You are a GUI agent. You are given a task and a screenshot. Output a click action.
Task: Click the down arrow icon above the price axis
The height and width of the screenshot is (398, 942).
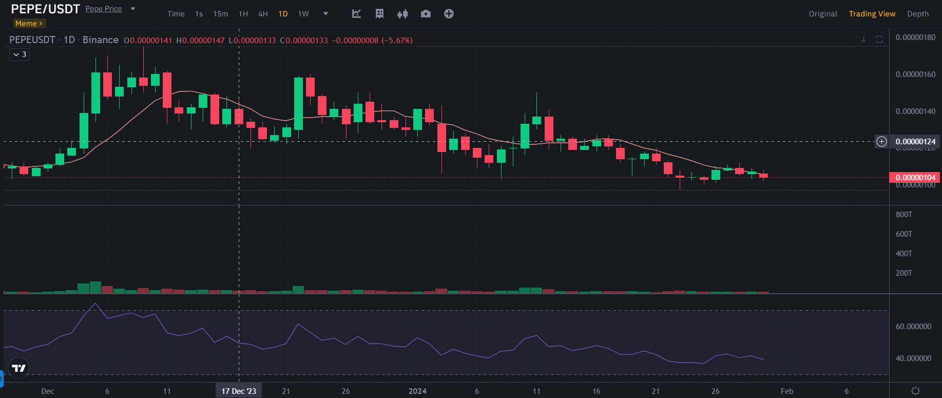[864, 40]
